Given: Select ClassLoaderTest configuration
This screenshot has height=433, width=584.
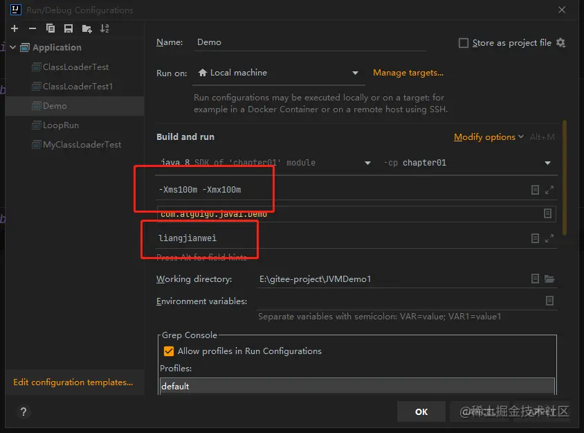Looking at the screenshot, I should (75, 67).
